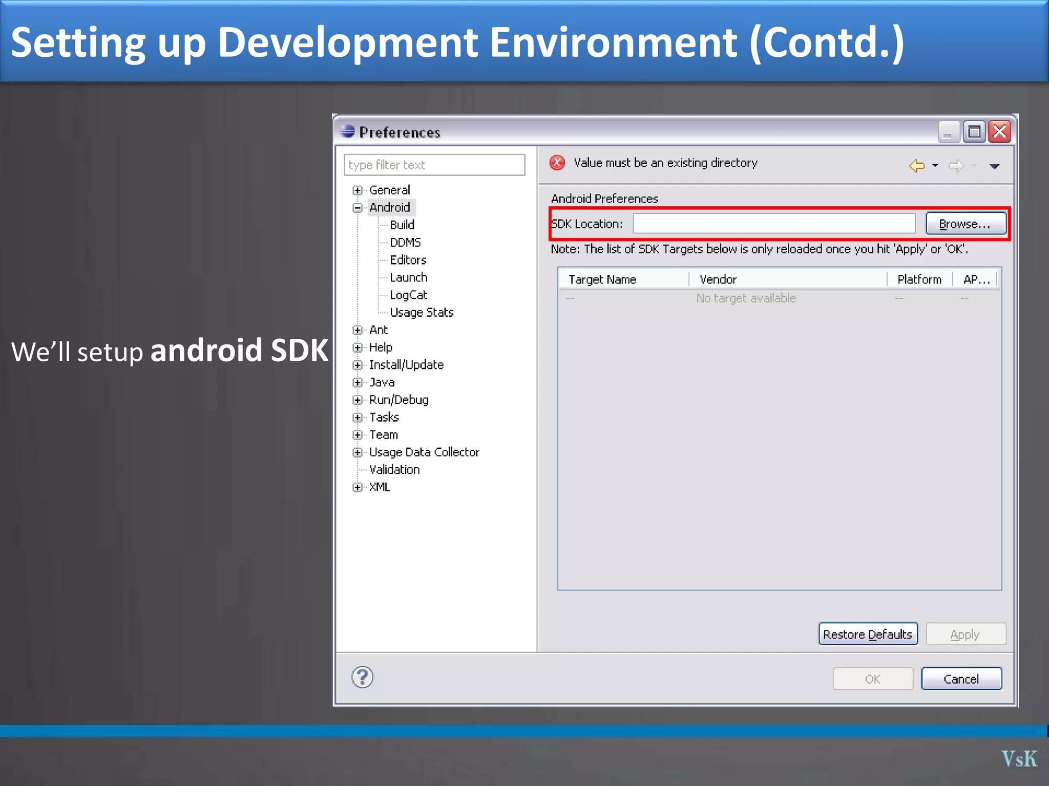Open the Launch preferences page
This screenshot has height=786, width=1049.
[408, 277]
